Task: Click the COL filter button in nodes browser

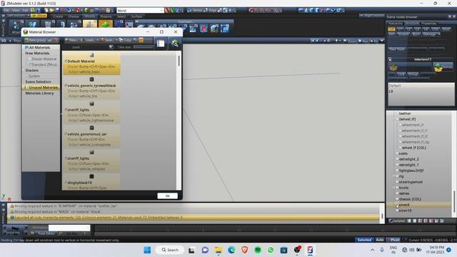Action: (435, 29)
